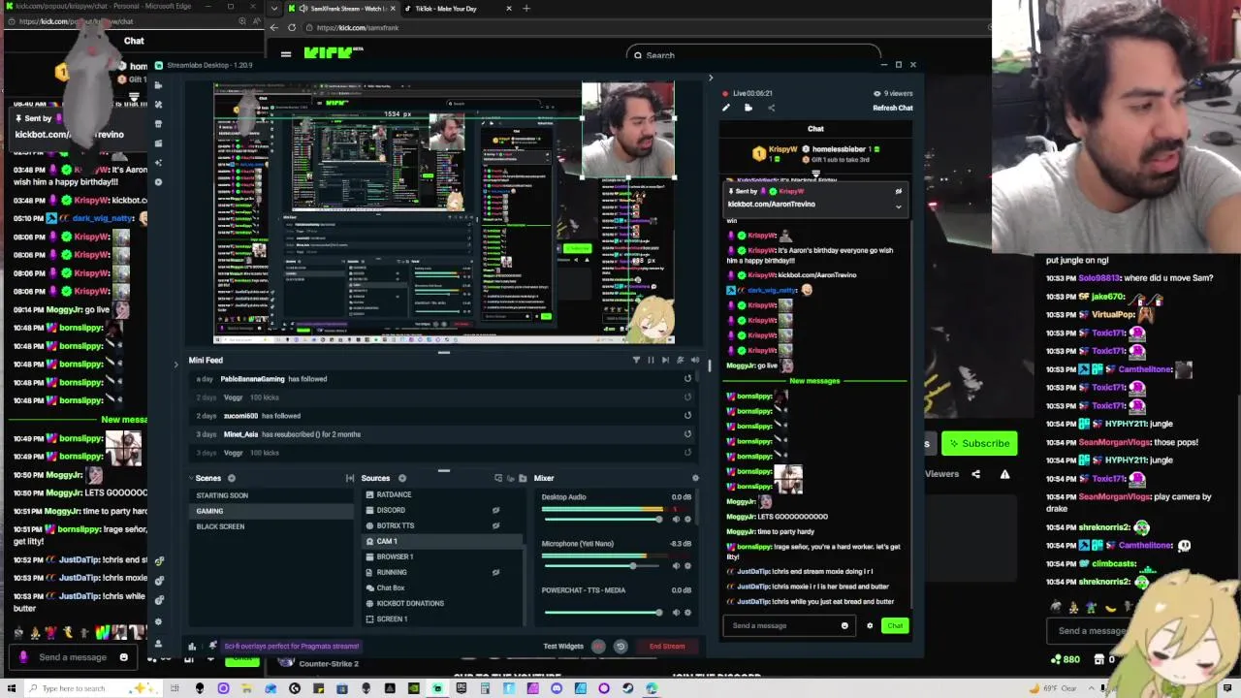Adjust POWERCHAT - TTS - MEDIA volume slider
Image resolution: width=1241 pixels, height=698 pixels.
[602, 612]
